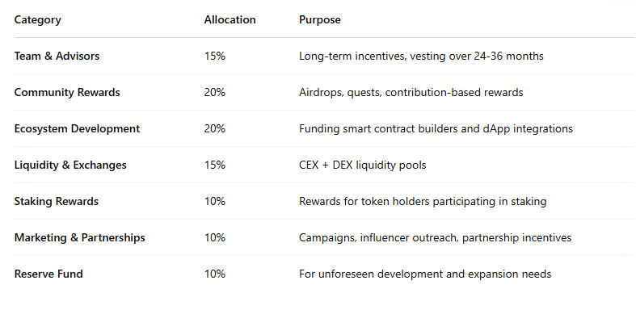This screenshot has width=636, height=314.
Task: Click the 10% allocation for Reserve Fund
Action: pyautogui.click(x=215, y=274)
